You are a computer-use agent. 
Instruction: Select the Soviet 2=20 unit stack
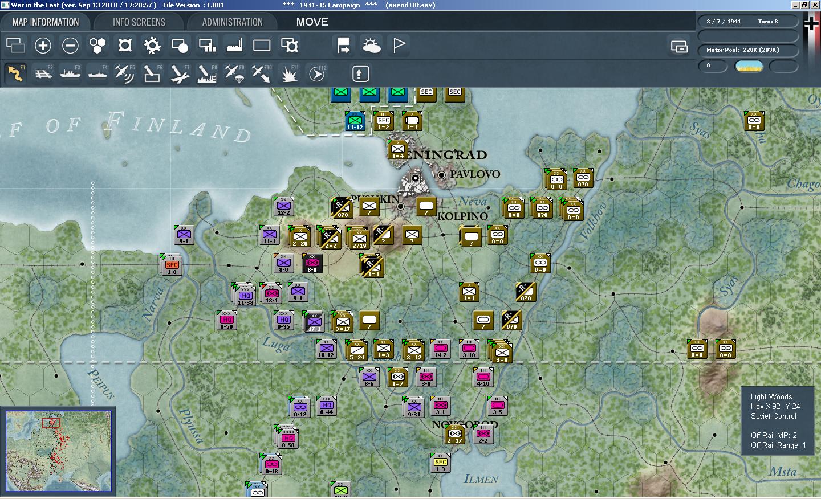pyautogui.click(x=299, y=236)
